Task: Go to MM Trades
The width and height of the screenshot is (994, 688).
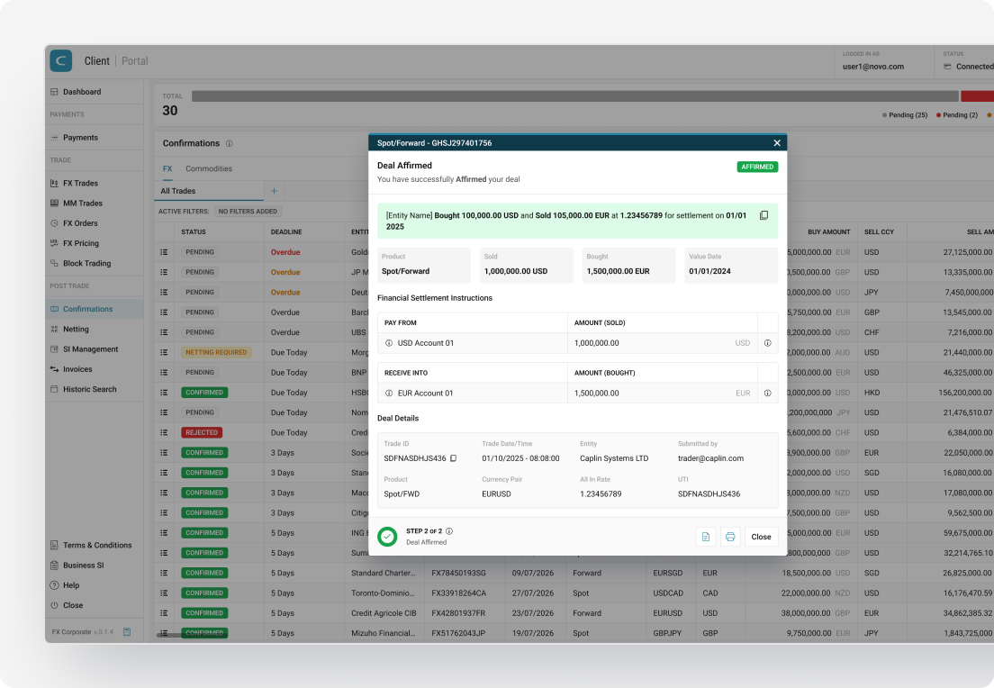Action: [x=94, y=204]
